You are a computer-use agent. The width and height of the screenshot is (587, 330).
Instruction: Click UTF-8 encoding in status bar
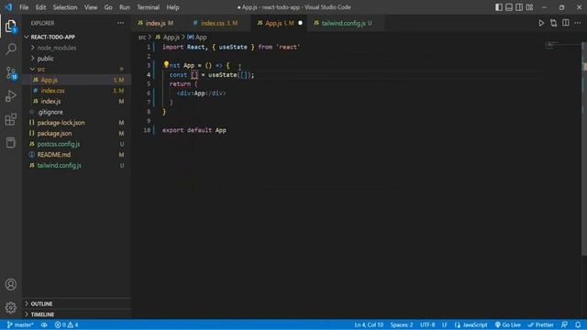(427, 324)
